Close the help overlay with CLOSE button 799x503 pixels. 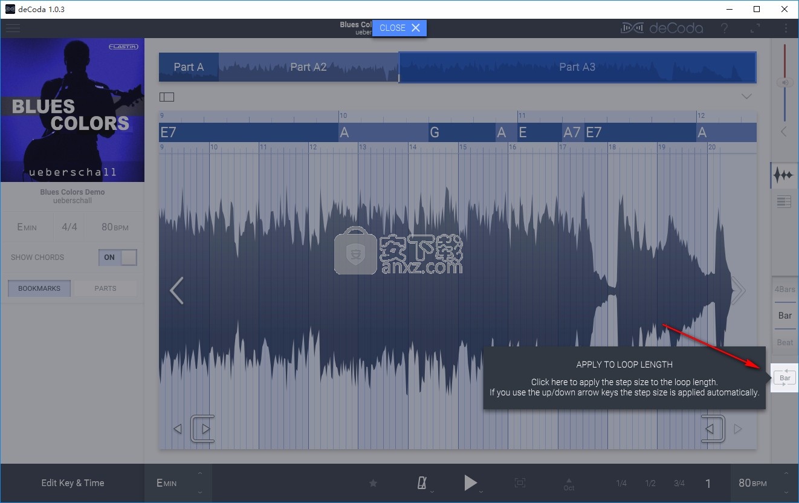click(399, 28)
